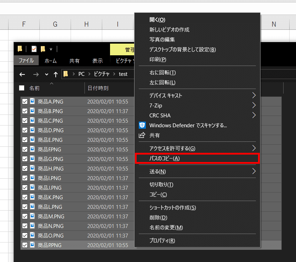Click the New Folder icon in quick access toolbar

[x=43, y=49]
